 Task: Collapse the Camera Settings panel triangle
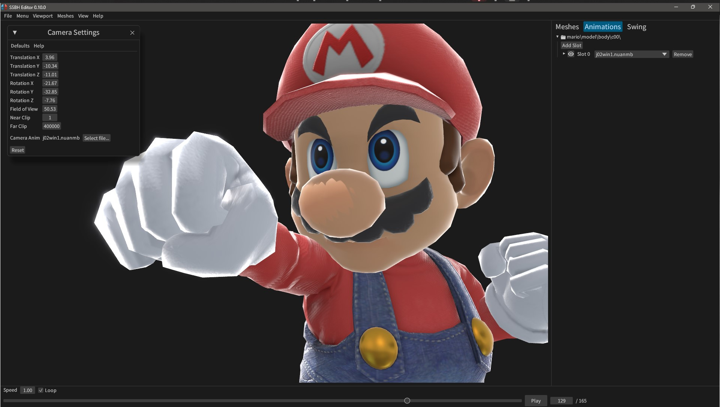coord(15,33)
